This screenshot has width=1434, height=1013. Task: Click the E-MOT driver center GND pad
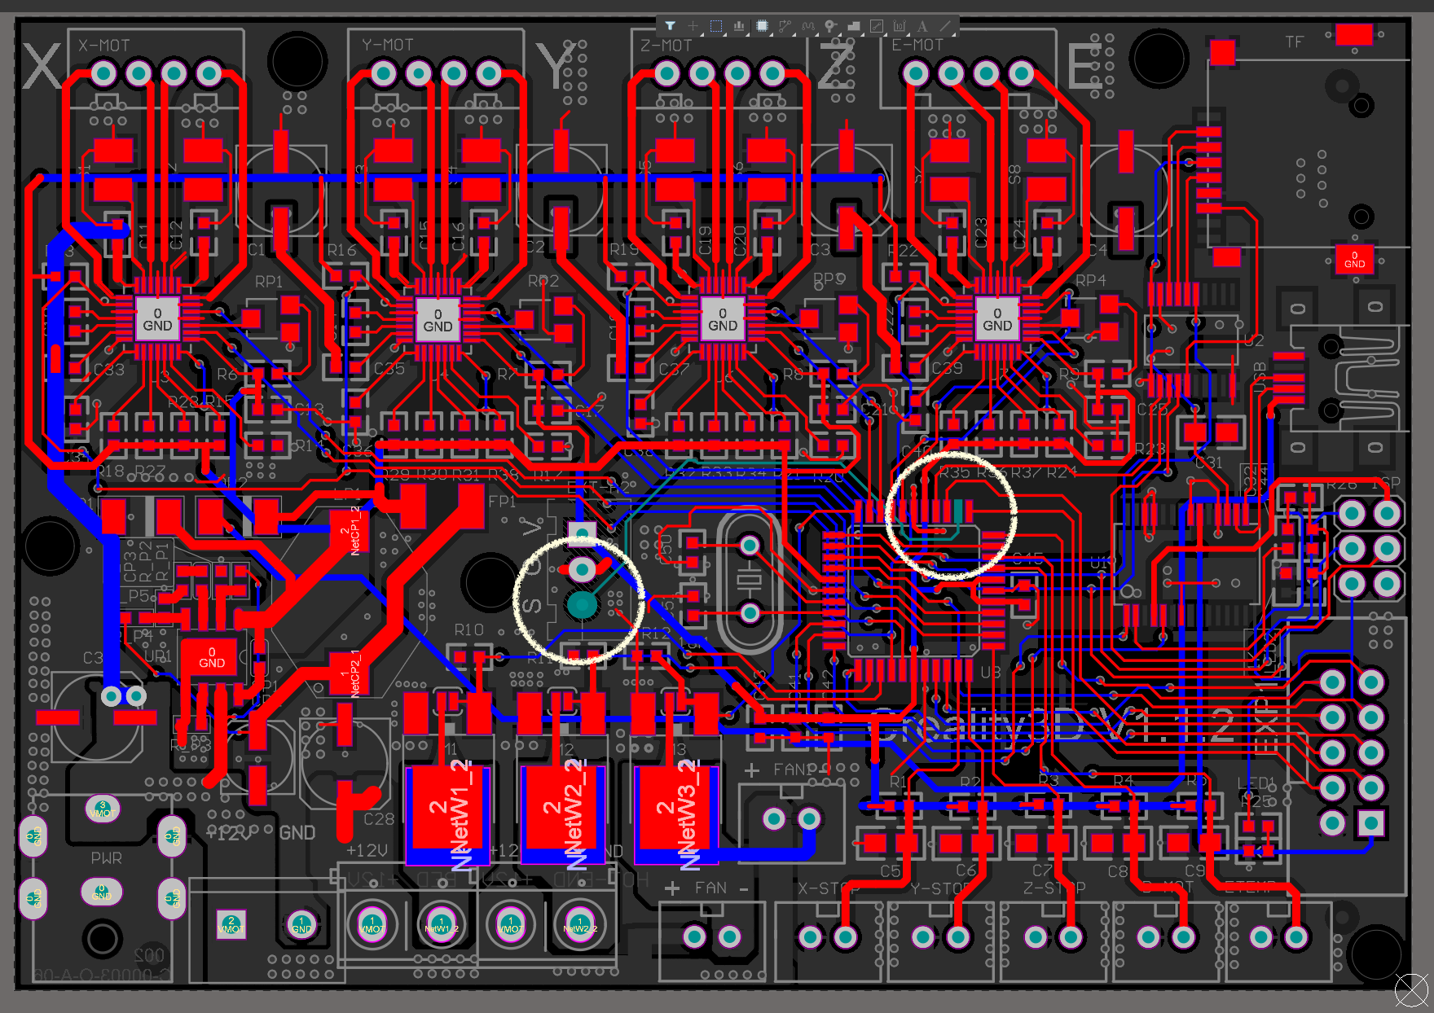click(997, 319)
